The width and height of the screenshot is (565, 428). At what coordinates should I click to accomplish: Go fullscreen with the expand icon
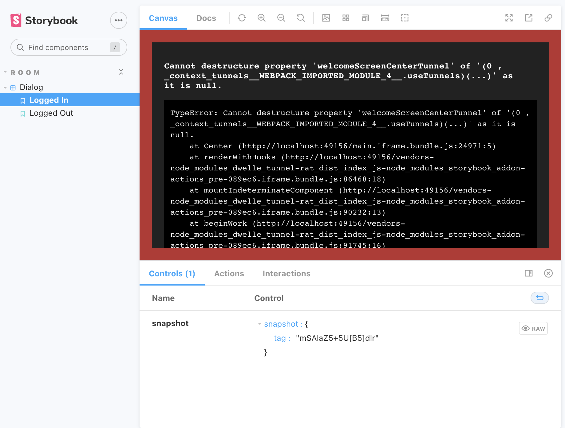(x=509, y=18)
